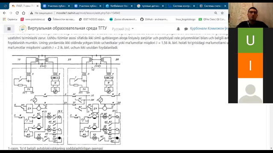The height and width of the screenshot is (153, 273).
Task: Click the autoblocking circuit diagram image
Action: (66, 100)
